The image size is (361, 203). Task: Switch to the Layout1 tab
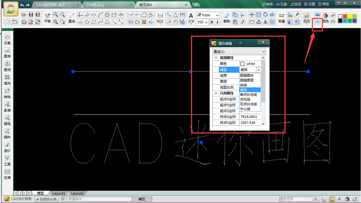pos(59,193)
